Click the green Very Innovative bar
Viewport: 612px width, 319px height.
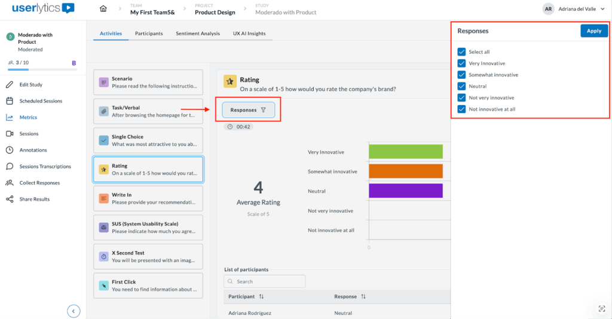pos(406,152)
